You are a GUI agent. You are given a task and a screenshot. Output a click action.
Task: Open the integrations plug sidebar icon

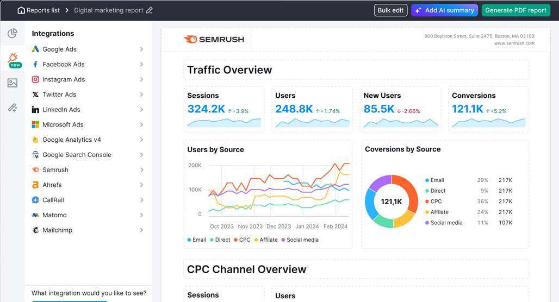[13, 58]
